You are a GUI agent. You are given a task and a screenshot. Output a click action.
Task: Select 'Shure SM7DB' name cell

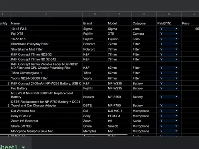pyautogui.click(x=46, y=126)
